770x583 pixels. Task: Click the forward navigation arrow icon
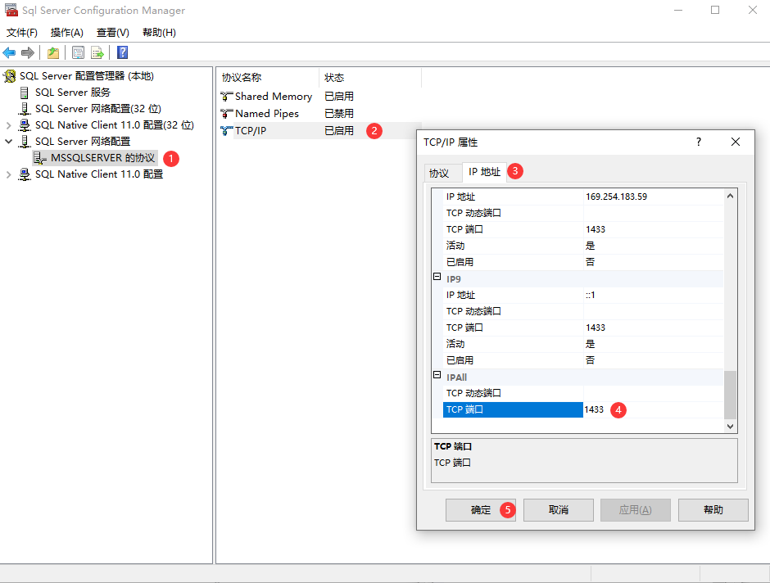tap(27, 52)
